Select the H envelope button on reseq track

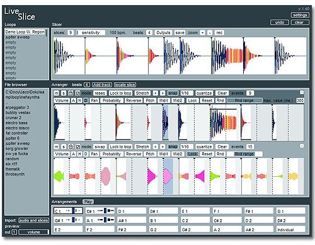pyautogui.click(x=79, y=100)
